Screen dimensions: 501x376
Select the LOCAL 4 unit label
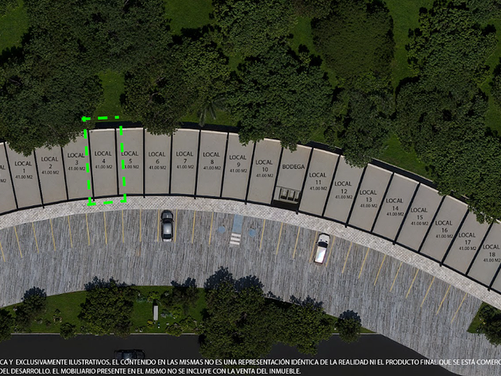(x=103, y=157)
